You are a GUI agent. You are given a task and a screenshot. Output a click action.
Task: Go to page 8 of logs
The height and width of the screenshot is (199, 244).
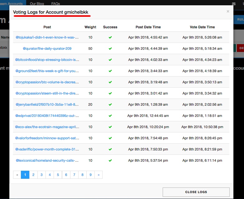tap(83, 175)
